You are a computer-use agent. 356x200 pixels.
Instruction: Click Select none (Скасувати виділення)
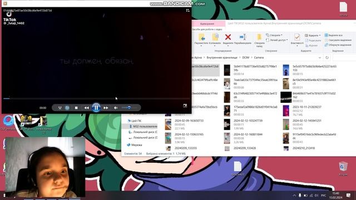(x=338, y=40)
